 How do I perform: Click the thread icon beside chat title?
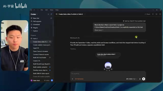[x=57, y=14]
